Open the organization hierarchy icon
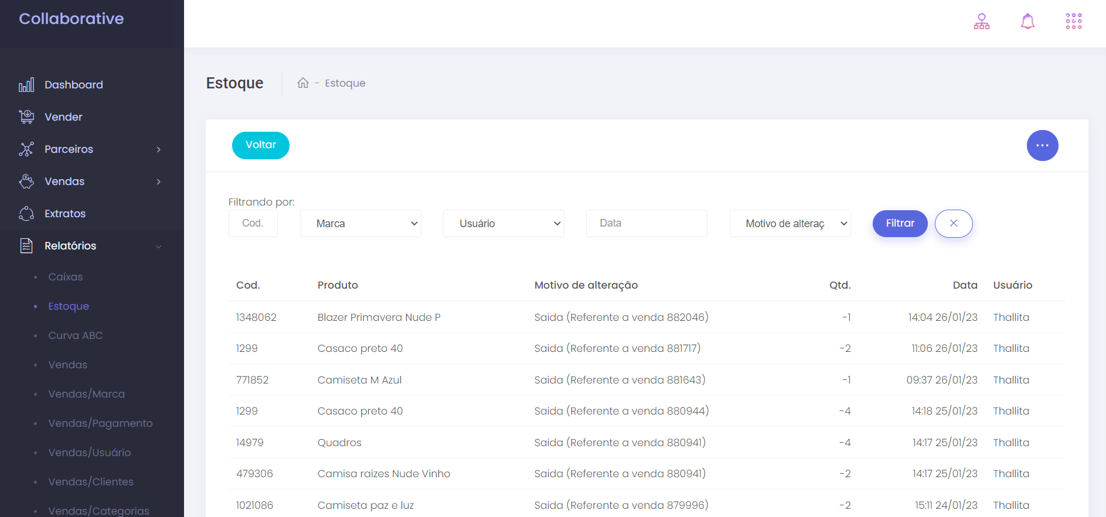 982,22
